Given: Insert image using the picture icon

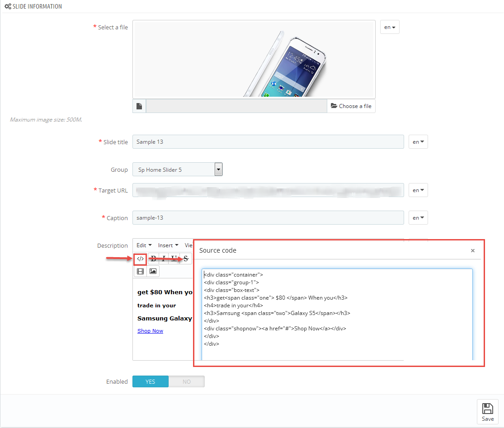Looking at the screenshot, I should [x=153, y=271].
